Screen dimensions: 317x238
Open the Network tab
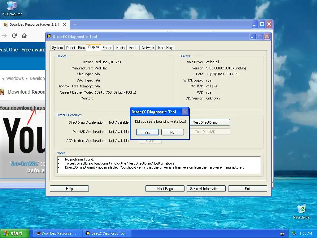point(148,47)
